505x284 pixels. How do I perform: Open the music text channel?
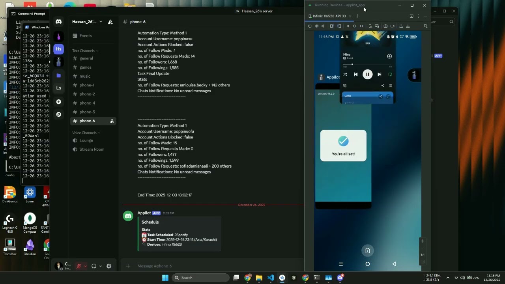(94, 76)
